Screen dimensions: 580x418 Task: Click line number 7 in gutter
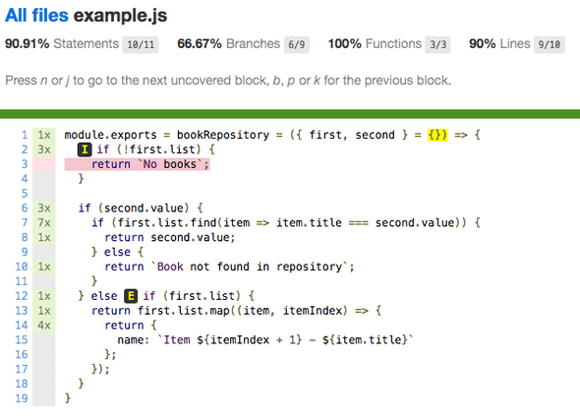click(25, 223)
